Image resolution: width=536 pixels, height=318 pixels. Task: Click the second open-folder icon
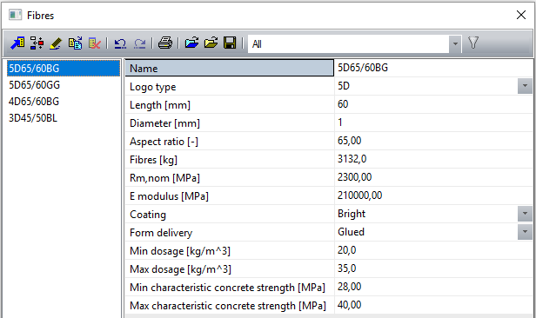tap(211, 43)
